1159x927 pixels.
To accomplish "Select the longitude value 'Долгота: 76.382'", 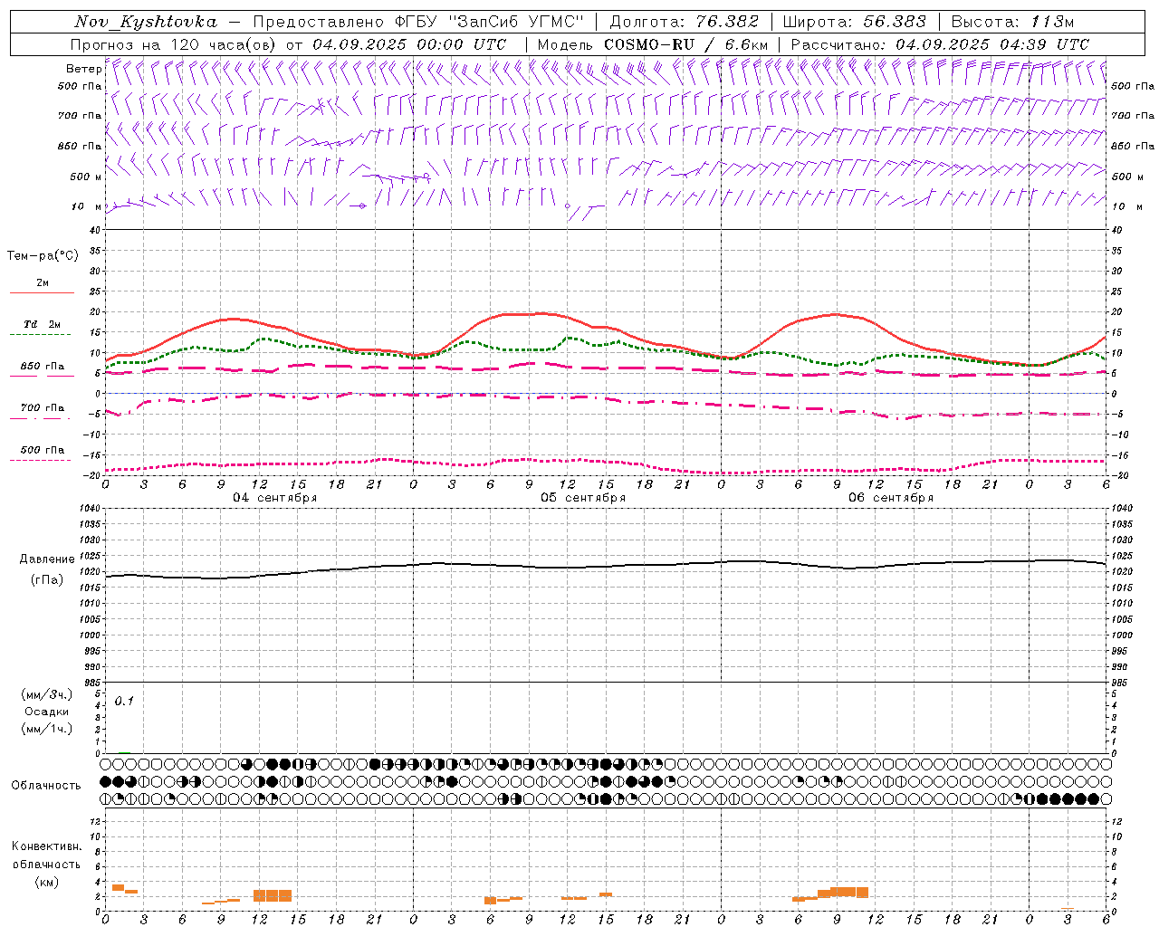I will pos(685,22).
